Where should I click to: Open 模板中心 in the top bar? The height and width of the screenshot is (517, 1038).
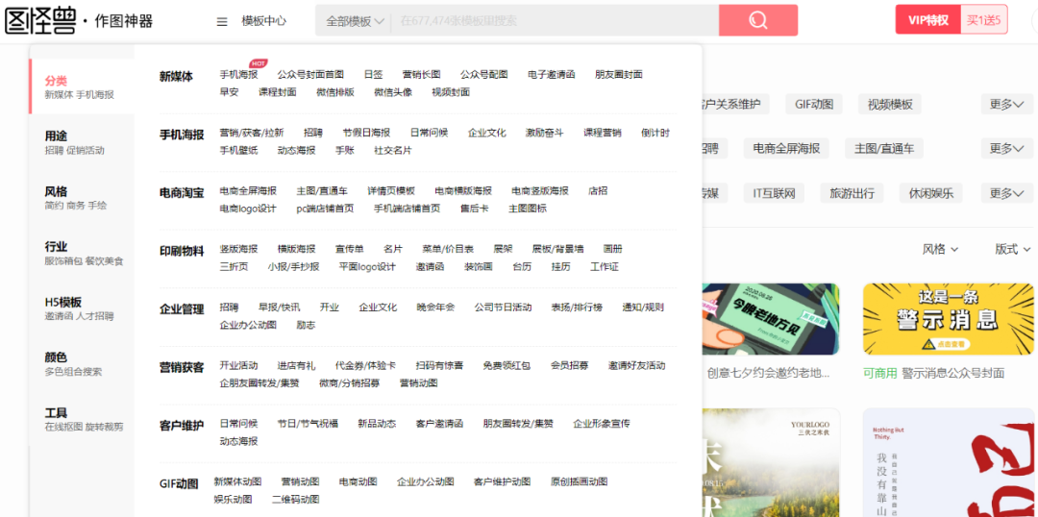click(x=263, y=21)
